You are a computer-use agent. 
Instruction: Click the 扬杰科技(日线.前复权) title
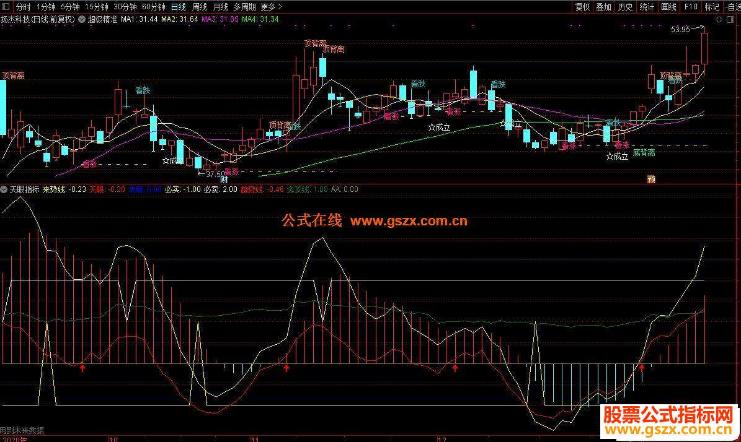(x=38, y=19)
